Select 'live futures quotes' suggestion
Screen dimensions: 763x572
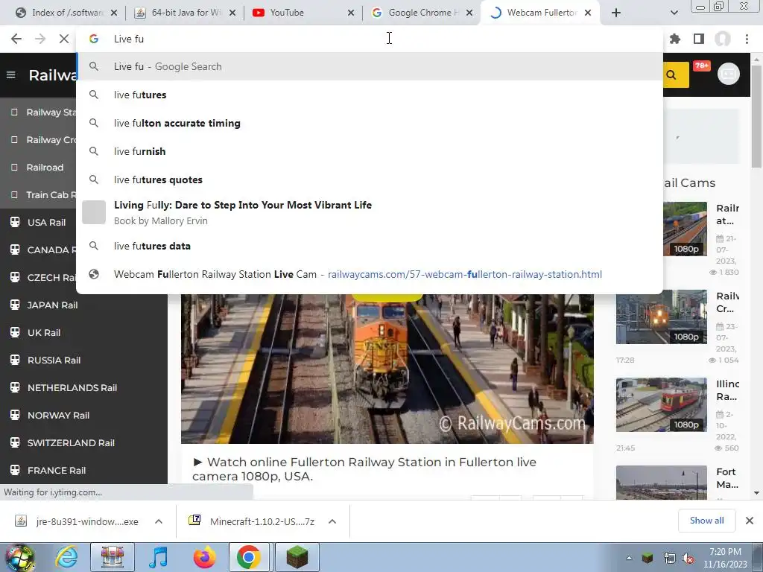[x=370, y=179]
